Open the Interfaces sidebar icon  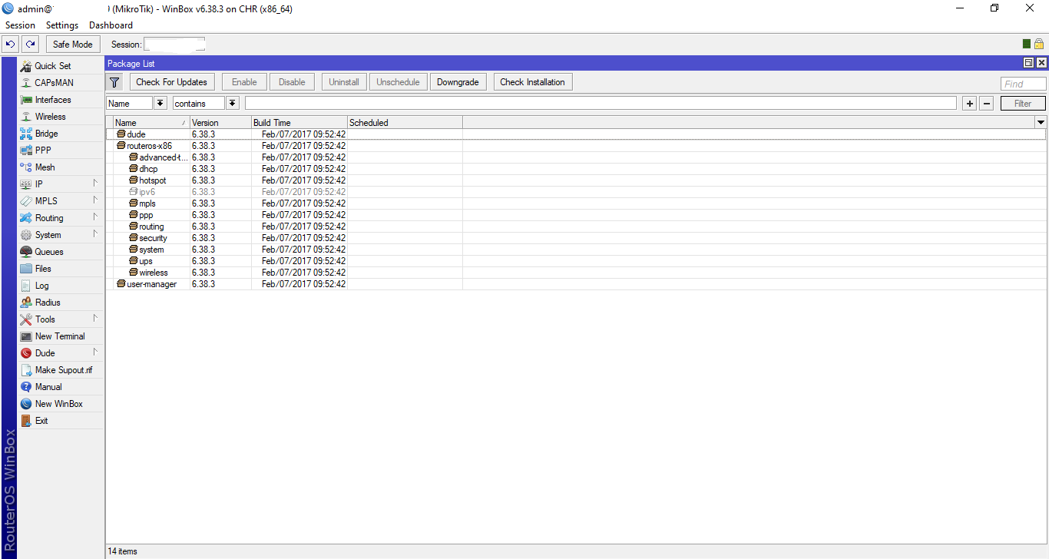point(26,100)
